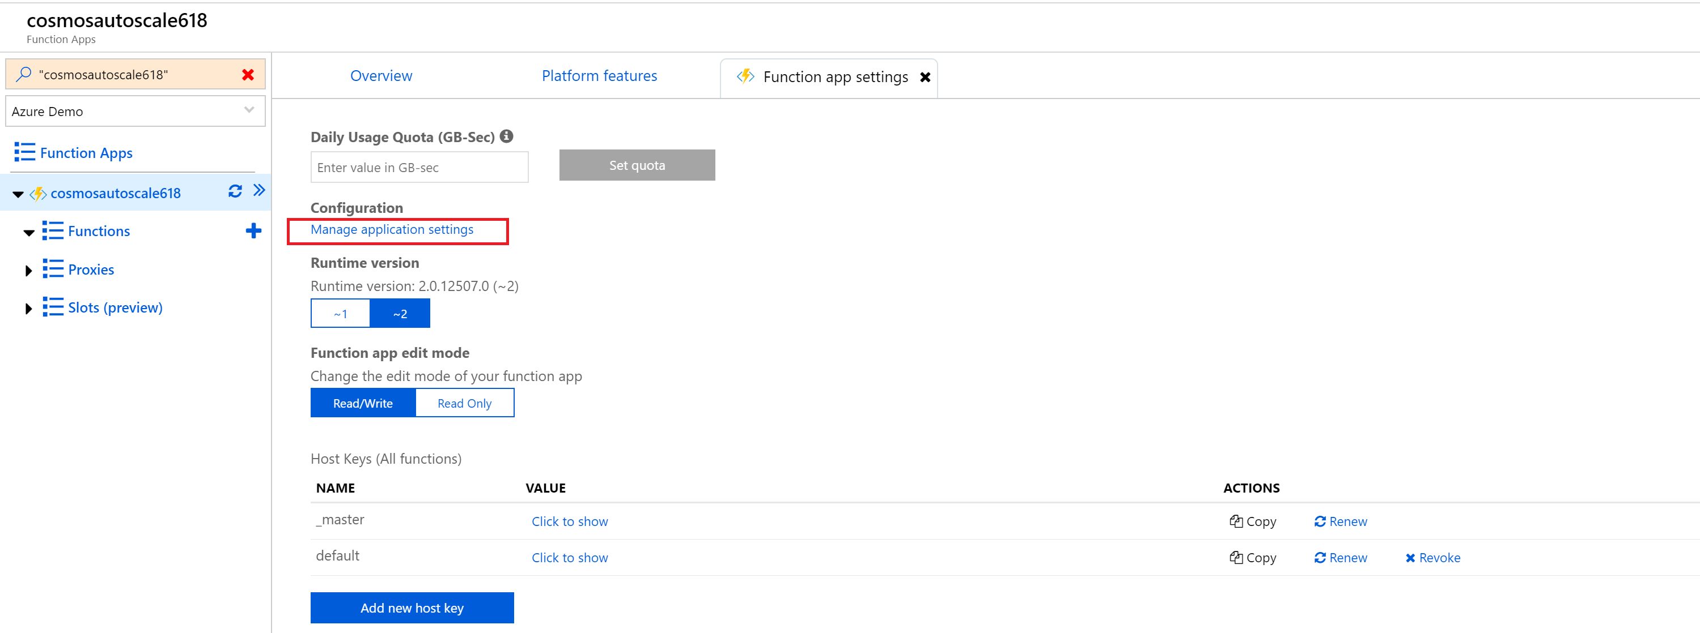
Task: Collapse the Functions tree node
Action: 29,232
